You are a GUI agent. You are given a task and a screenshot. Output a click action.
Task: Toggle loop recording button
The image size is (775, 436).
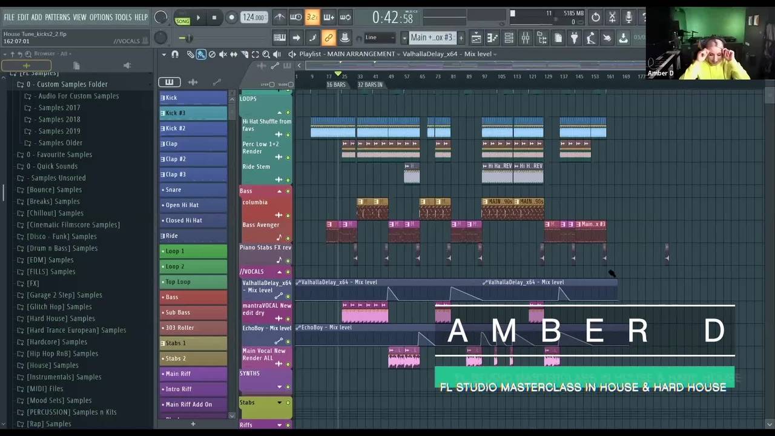tap(345, 18)
